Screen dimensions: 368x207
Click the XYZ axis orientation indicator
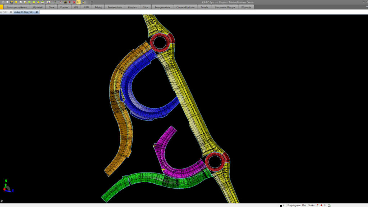coord(7,186)
